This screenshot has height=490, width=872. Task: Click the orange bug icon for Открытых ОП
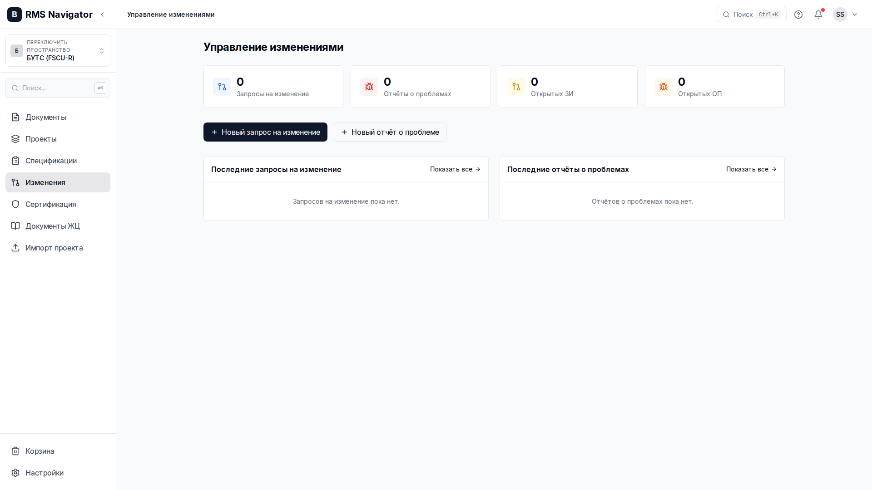tap(664, 87)
